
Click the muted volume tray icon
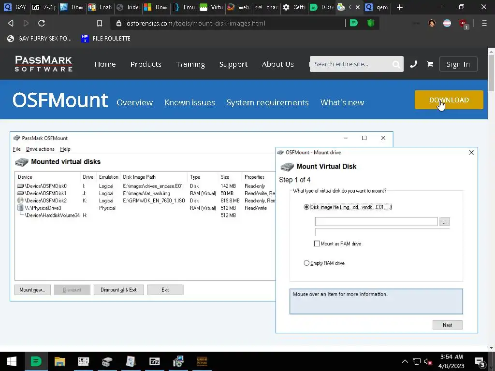point(428,361)
